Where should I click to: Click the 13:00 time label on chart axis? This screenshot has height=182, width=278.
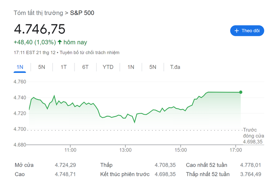125,150
